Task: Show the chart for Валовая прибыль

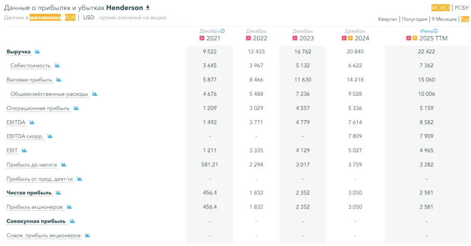Action: point(58,80)
